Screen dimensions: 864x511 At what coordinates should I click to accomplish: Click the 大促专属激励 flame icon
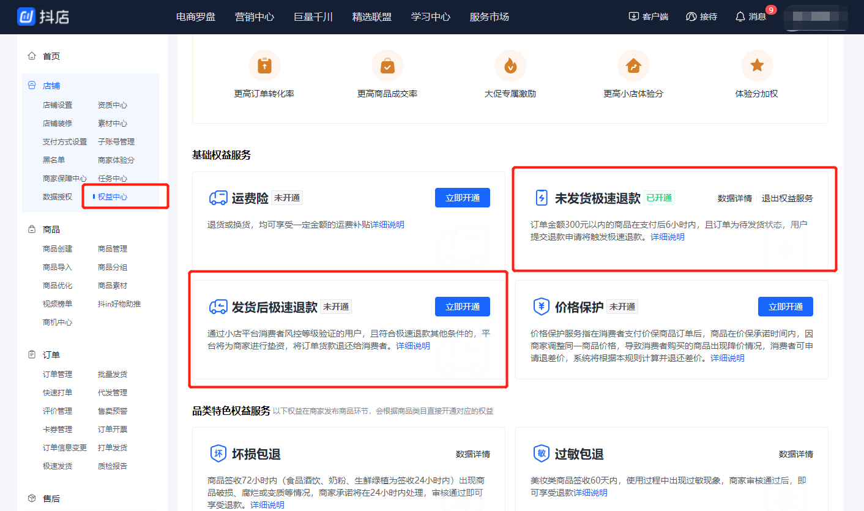click(510, 65)
